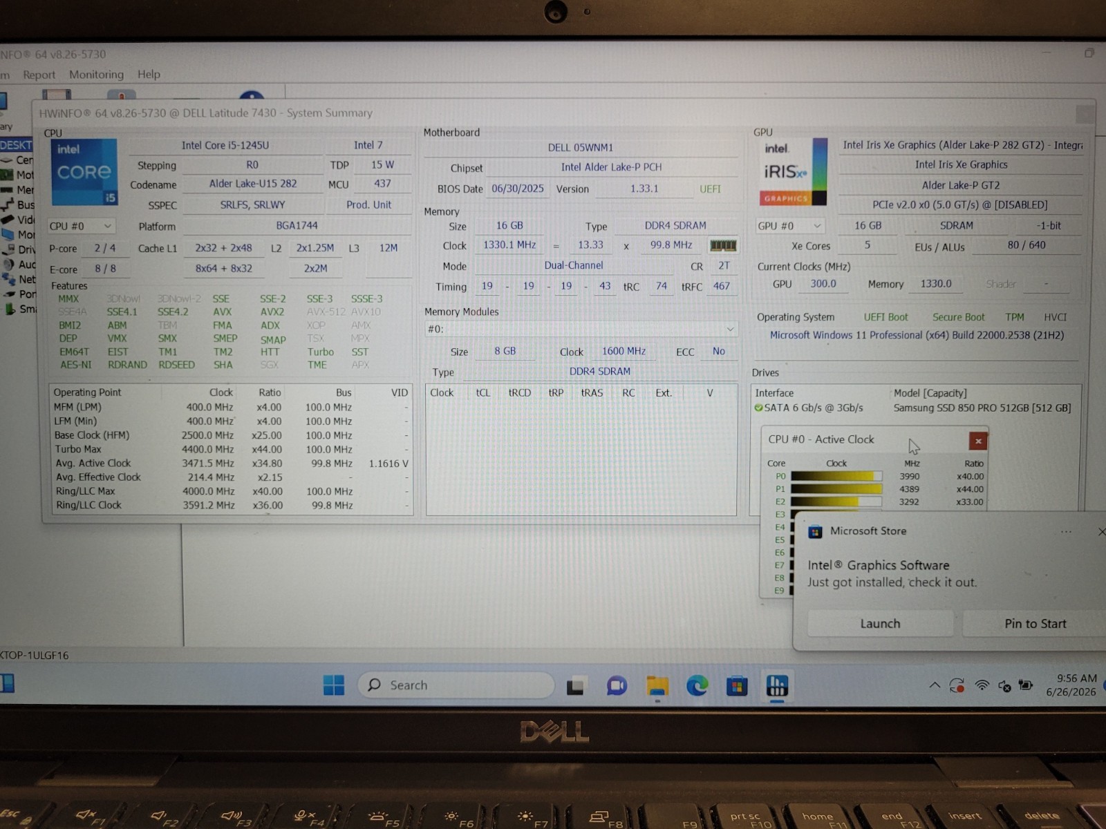Click the Microsoft Store notification icon

tap(816, 531)
